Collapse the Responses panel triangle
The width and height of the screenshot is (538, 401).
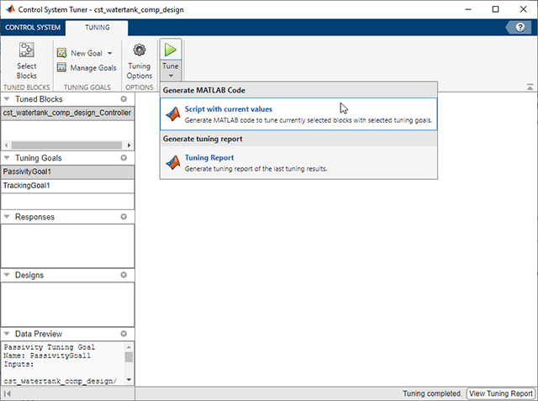[7, 216]
